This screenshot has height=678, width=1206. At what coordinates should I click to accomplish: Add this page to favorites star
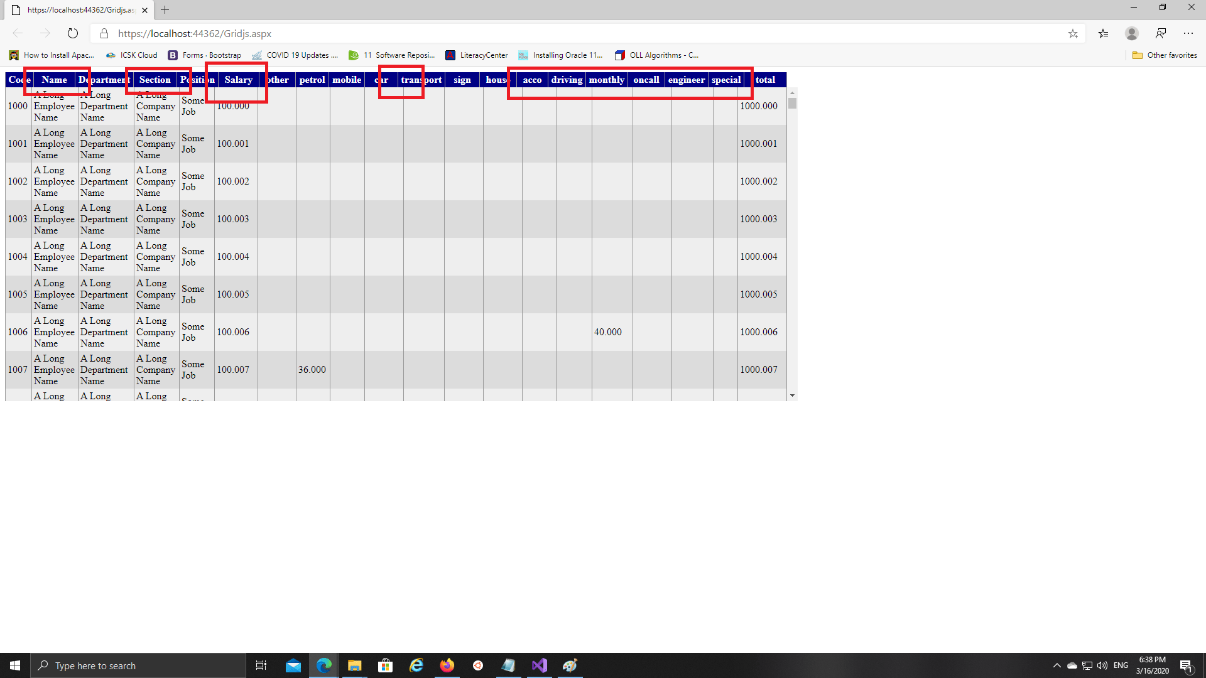(x=1073, y=33)
